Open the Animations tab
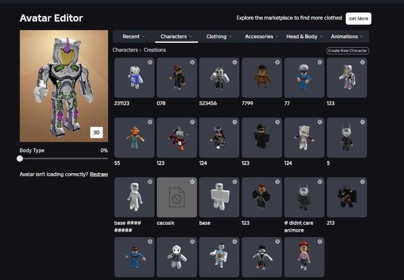Image resolution: width=404 pixels, height=280 pixels. click(344, 37)
